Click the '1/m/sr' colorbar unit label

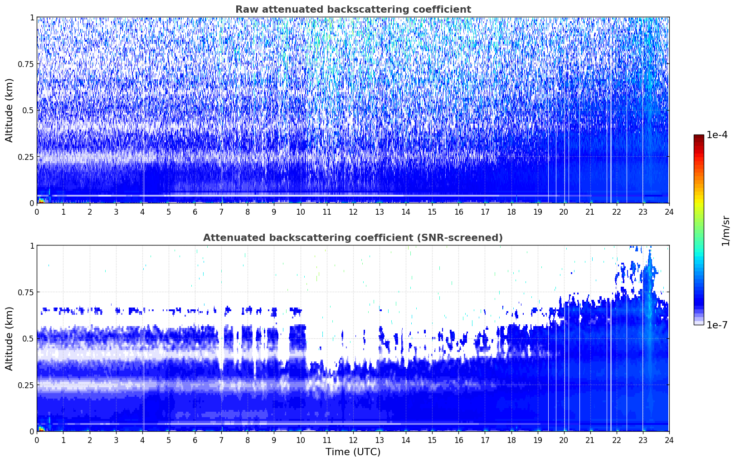(725, 231)
